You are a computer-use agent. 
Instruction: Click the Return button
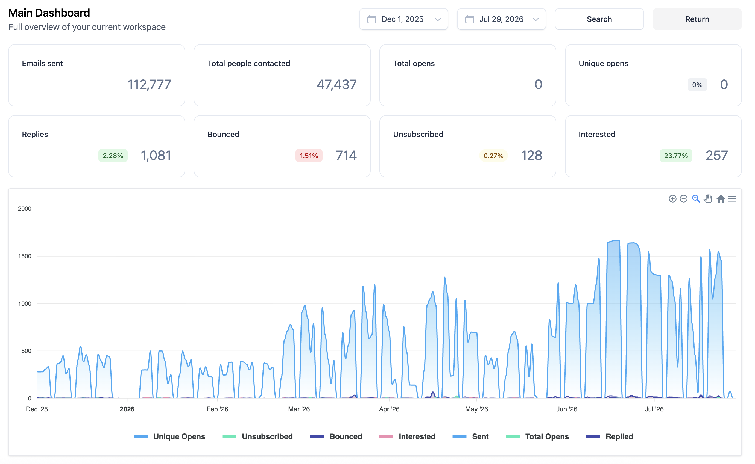pos(697,19)
